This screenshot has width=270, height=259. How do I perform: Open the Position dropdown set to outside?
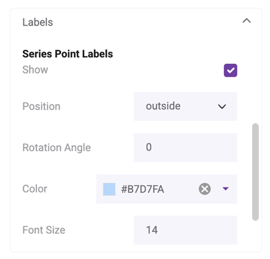185,107
